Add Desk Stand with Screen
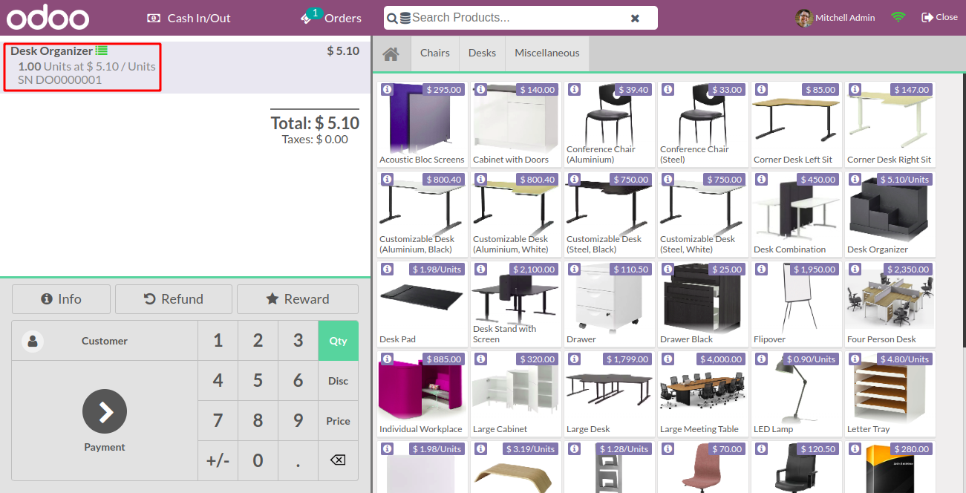Viewport: 966px width, 493px height. click(516, 304)
